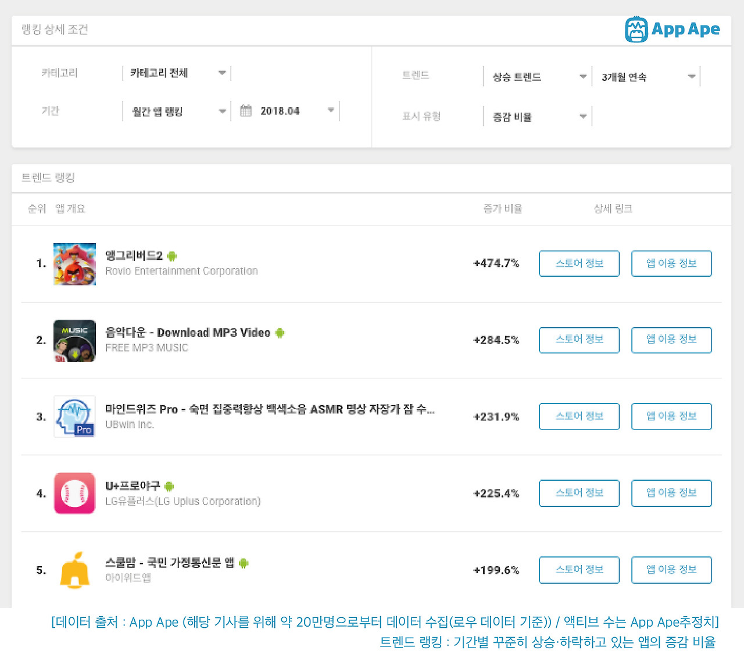Open the 3개월 연속 duration dropdown
744x665 pixels.
point(646,77)
